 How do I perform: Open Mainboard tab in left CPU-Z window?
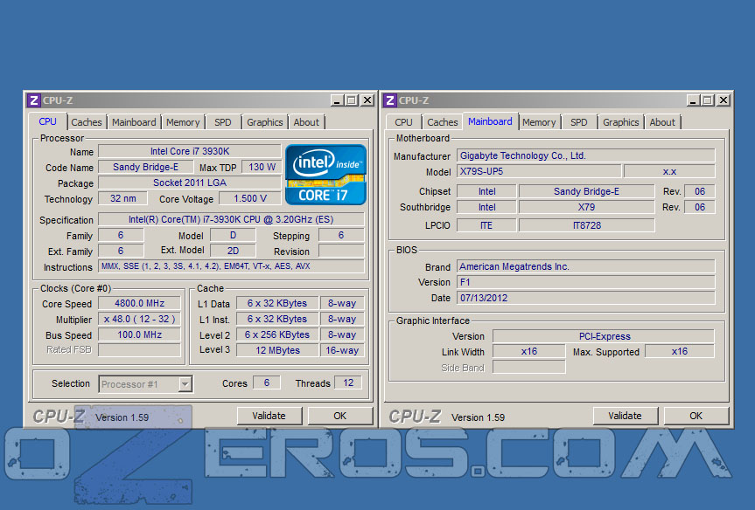(x=134, y=122)
